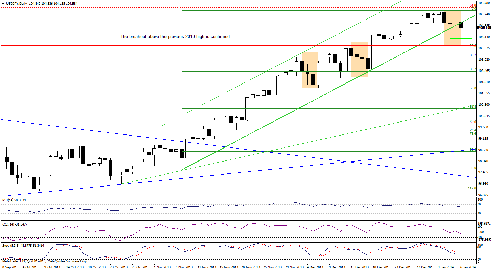The width and height of the screenshot is (491, 270).
Task: Click the 28 Oct 2013 date label
Action: (x=141, y=267)
